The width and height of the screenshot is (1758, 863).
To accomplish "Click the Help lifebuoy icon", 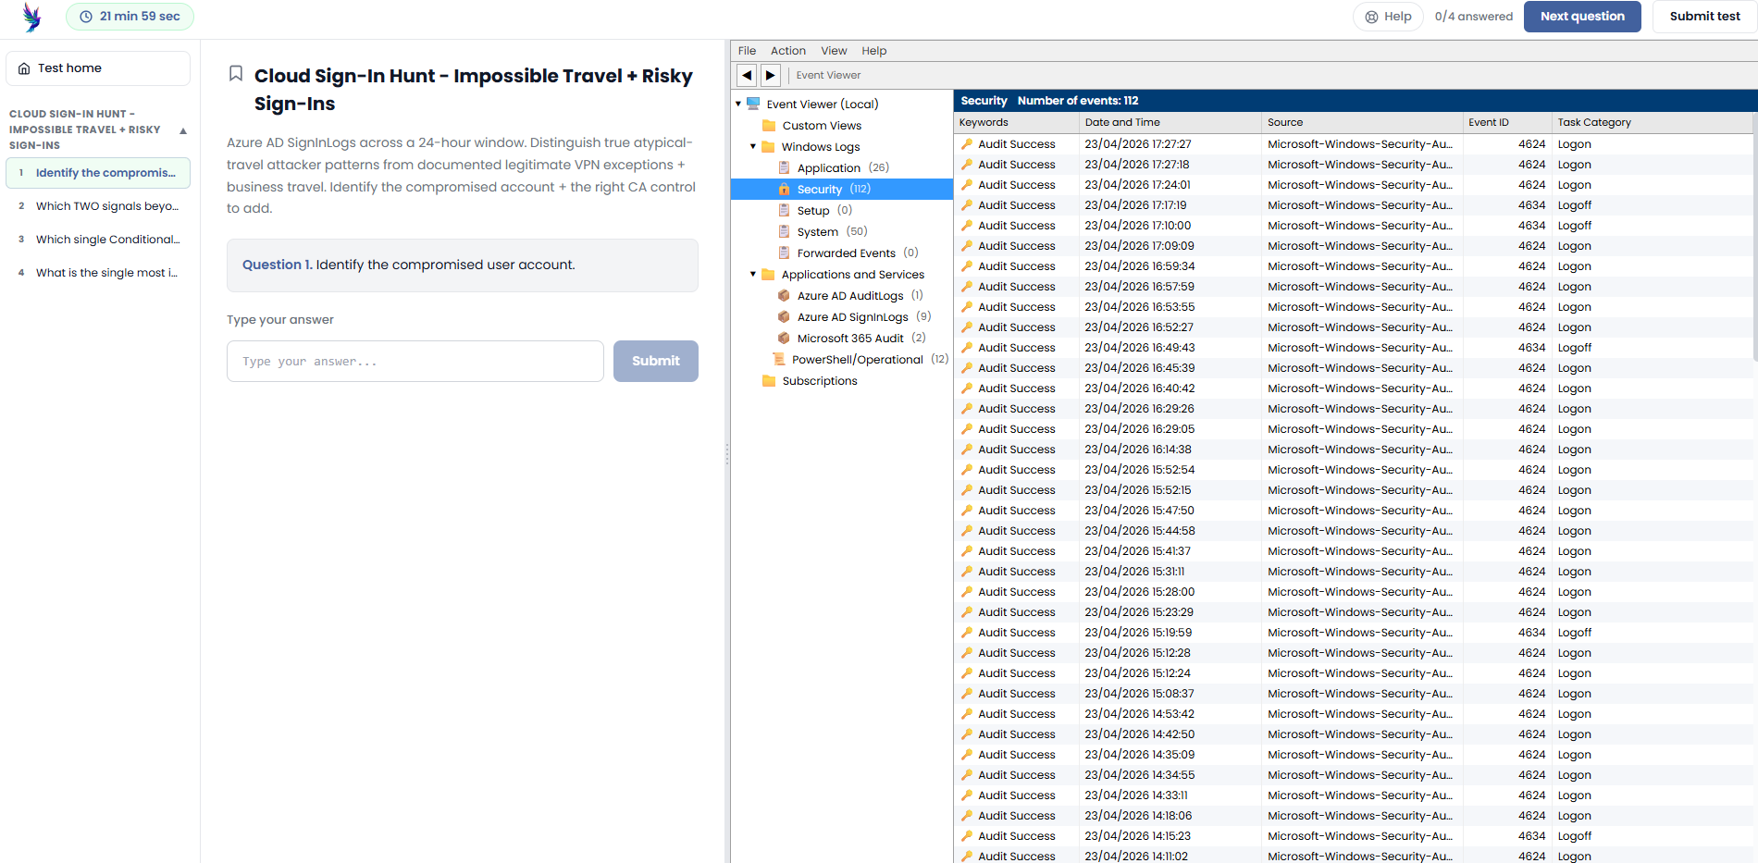I will pyautogui.click(x=1372, y=17).
